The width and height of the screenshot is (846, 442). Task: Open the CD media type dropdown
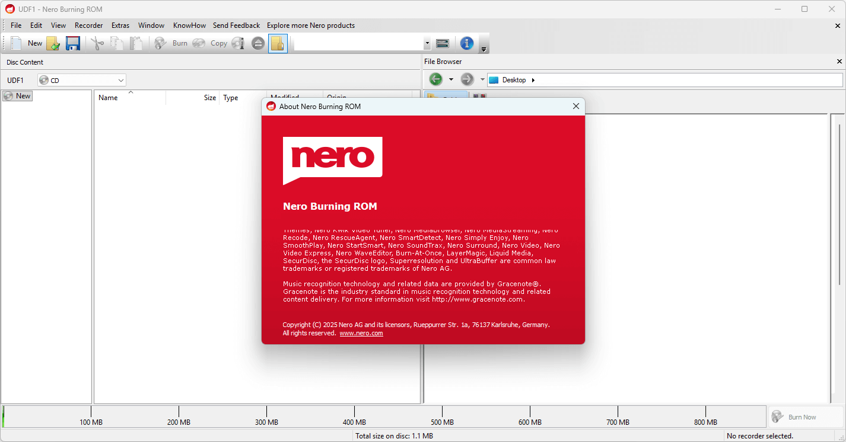120,79
